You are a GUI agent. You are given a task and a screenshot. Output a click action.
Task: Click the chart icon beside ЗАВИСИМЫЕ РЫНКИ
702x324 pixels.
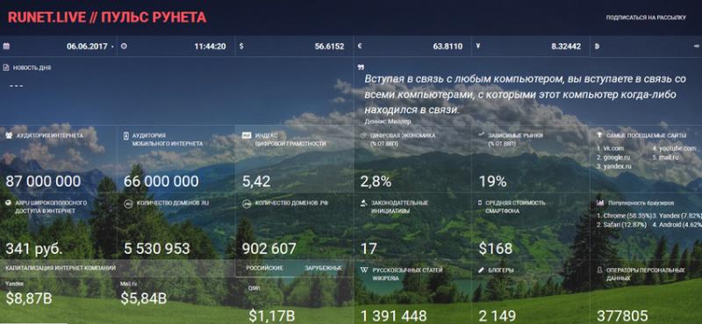click(482, 134)
